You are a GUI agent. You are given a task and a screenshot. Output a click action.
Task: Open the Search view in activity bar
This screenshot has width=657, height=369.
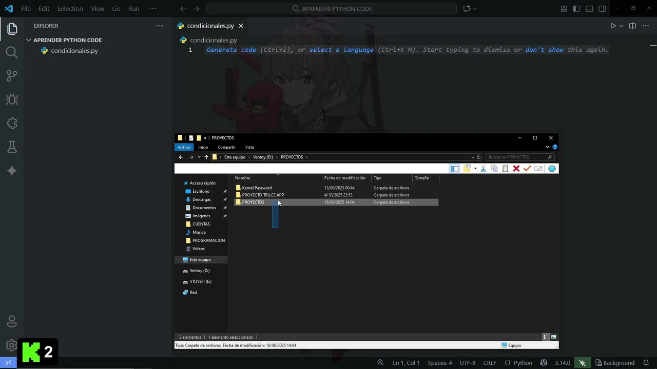(12, 52)
